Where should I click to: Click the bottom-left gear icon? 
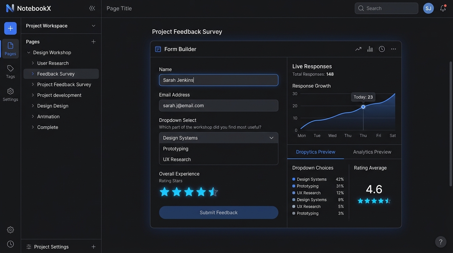click(x=11, y=230)
